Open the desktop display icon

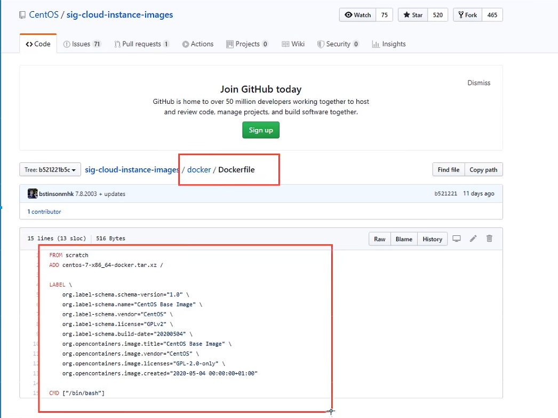457,239
